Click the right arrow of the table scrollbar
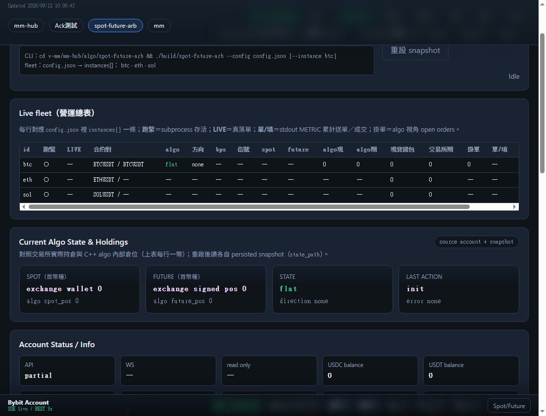Viewport: 546px width, 416px height. [514, 207]
